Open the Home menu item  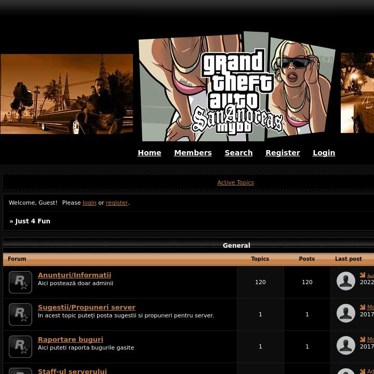(x=149, y=153)
